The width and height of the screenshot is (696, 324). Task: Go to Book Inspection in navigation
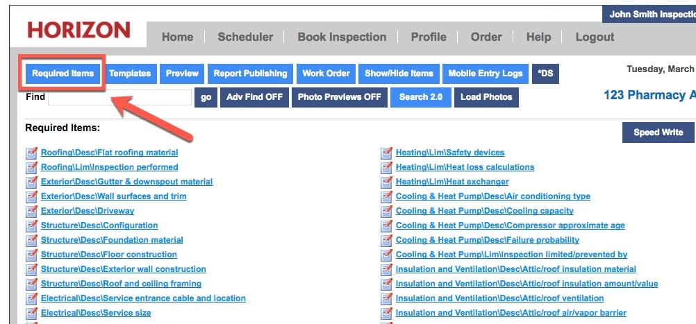[x=342, y=37]
